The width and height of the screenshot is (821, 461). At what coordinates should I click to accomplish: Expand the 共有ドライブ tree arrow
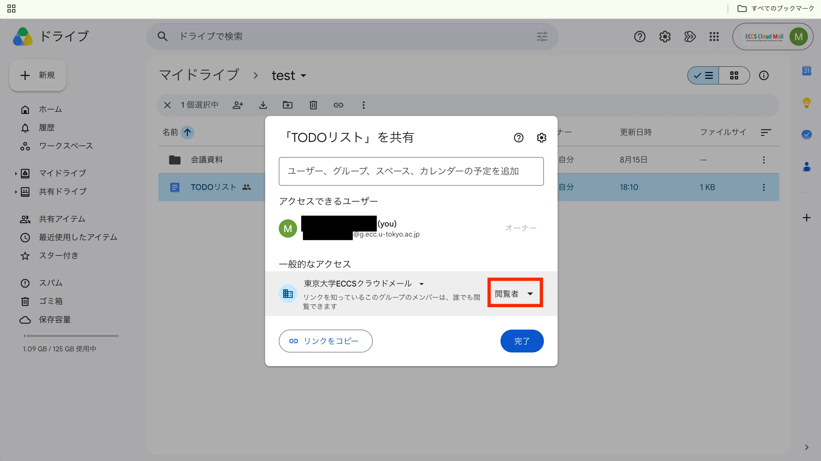pyautogui.click(x=16, y=191)
